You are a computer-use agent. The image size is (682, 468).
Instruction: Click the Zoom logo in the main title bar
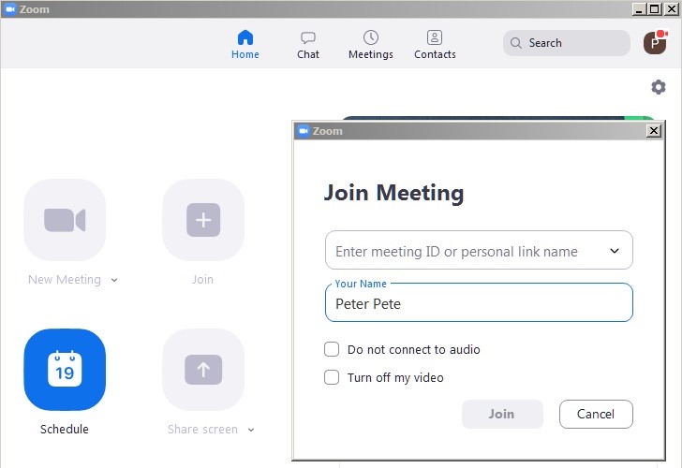10,9
